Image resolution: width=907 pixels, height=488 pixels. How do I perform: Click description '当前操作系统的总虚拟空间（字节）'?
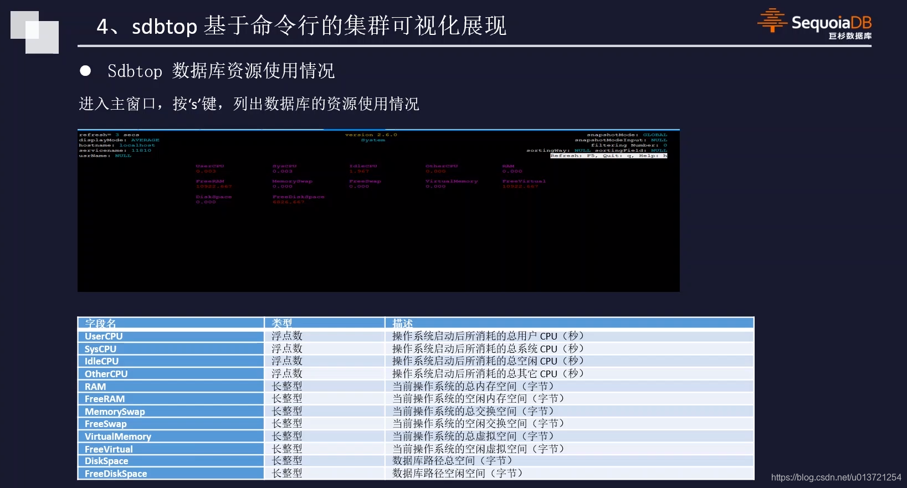pos(473,436)
